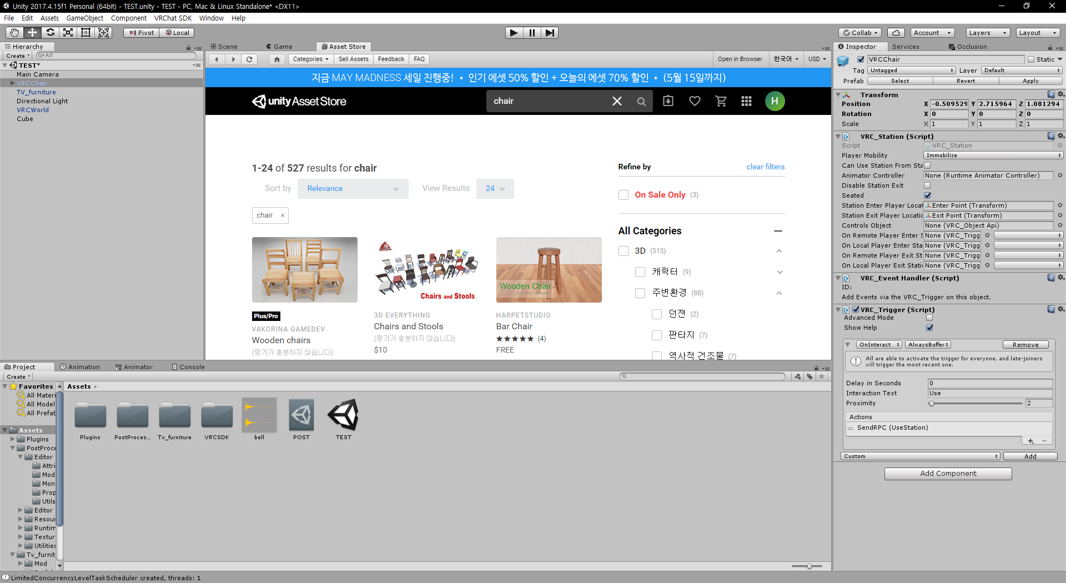Open the Sort by Relevance dropdown
Image resolution: width=1066 pixels, height=583 pixels.
point(353,189)
